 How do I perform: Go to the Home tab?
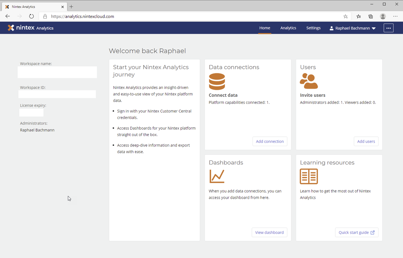coord(265,28)
